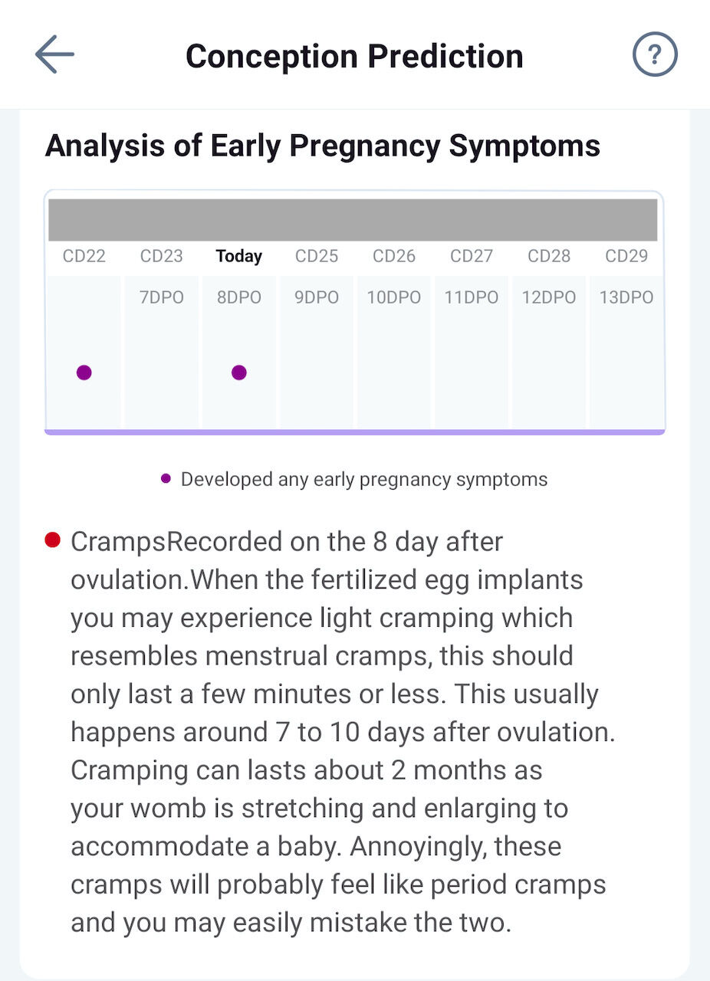The width and height of the screenshot is (710, 981).
Task: Tap the 7DPO cell
Action: pyautogui.click(x=162, y=297)
